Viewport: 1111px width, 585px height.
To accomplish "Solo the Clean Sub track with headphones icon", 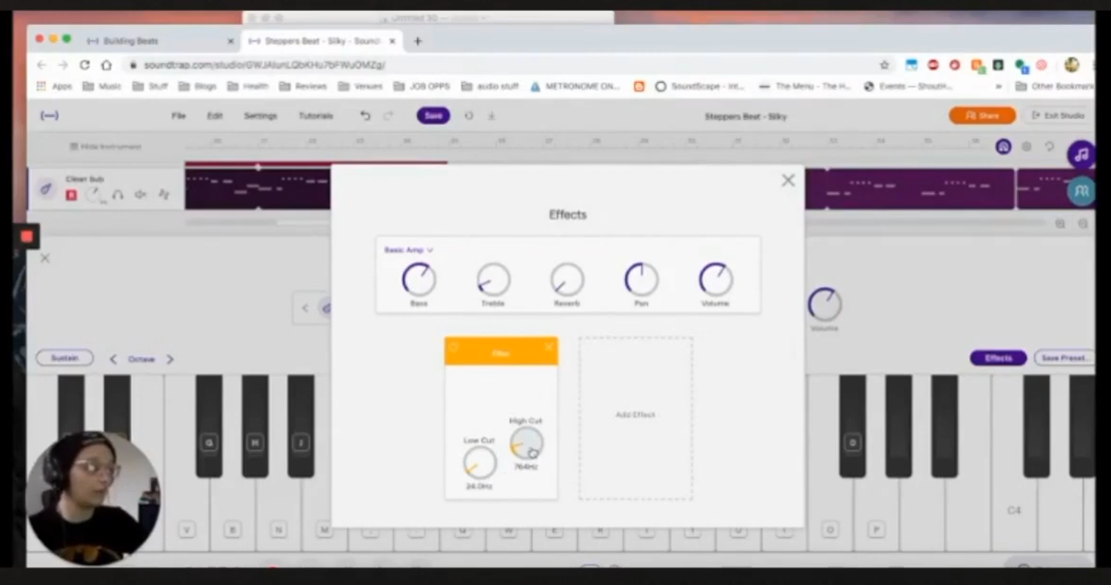I will point(118,195).
